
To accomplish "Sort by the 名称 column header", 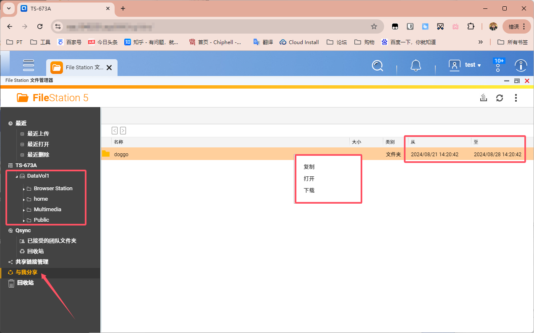I will (x=230, y=142).
